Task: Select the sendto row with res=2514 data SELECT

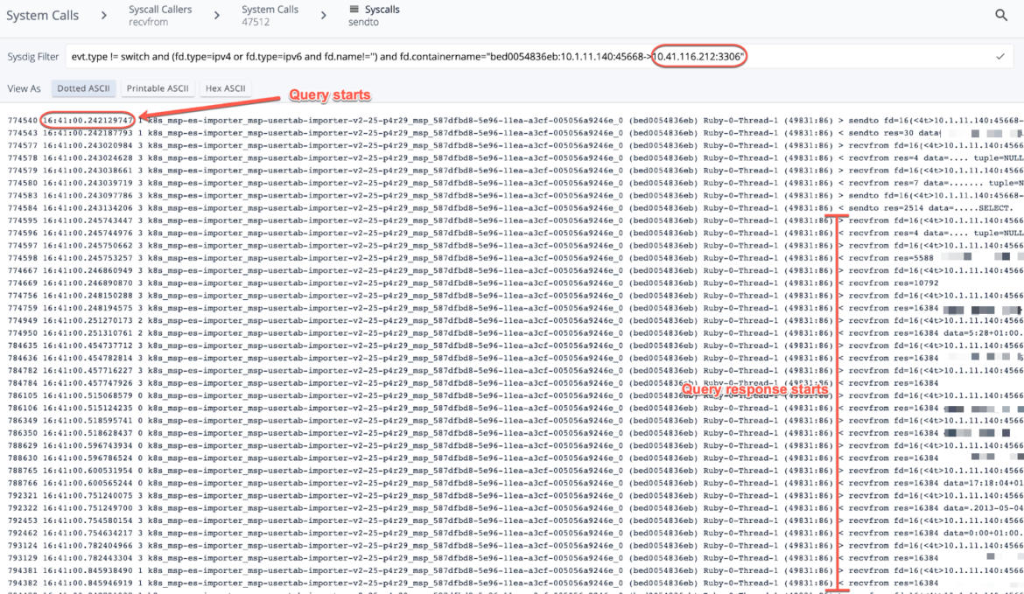Action: coord(350,208)
